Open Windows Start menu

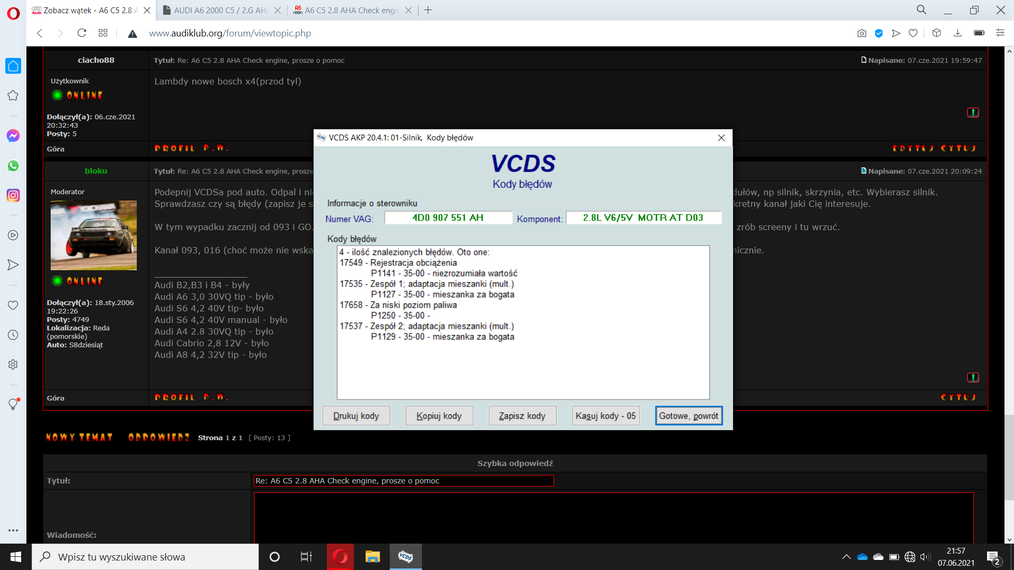(16, 557)
